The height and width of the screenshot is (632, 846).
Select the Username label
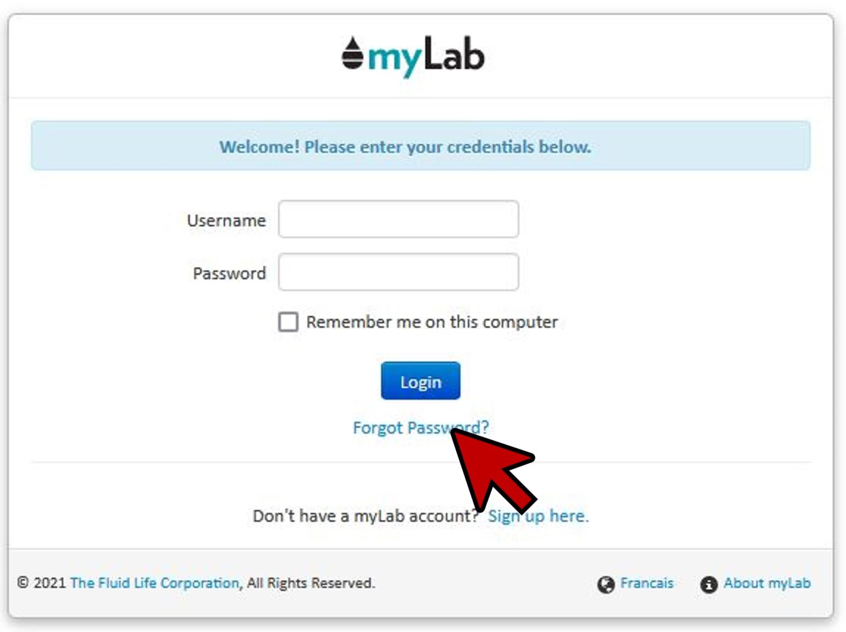tap(226, 220)
